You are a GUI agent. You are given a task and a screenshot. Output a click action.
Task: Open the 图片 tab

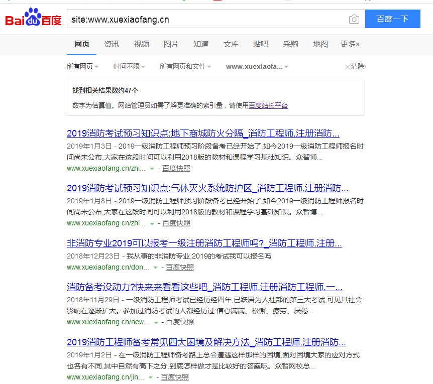[x=171, y=44]
